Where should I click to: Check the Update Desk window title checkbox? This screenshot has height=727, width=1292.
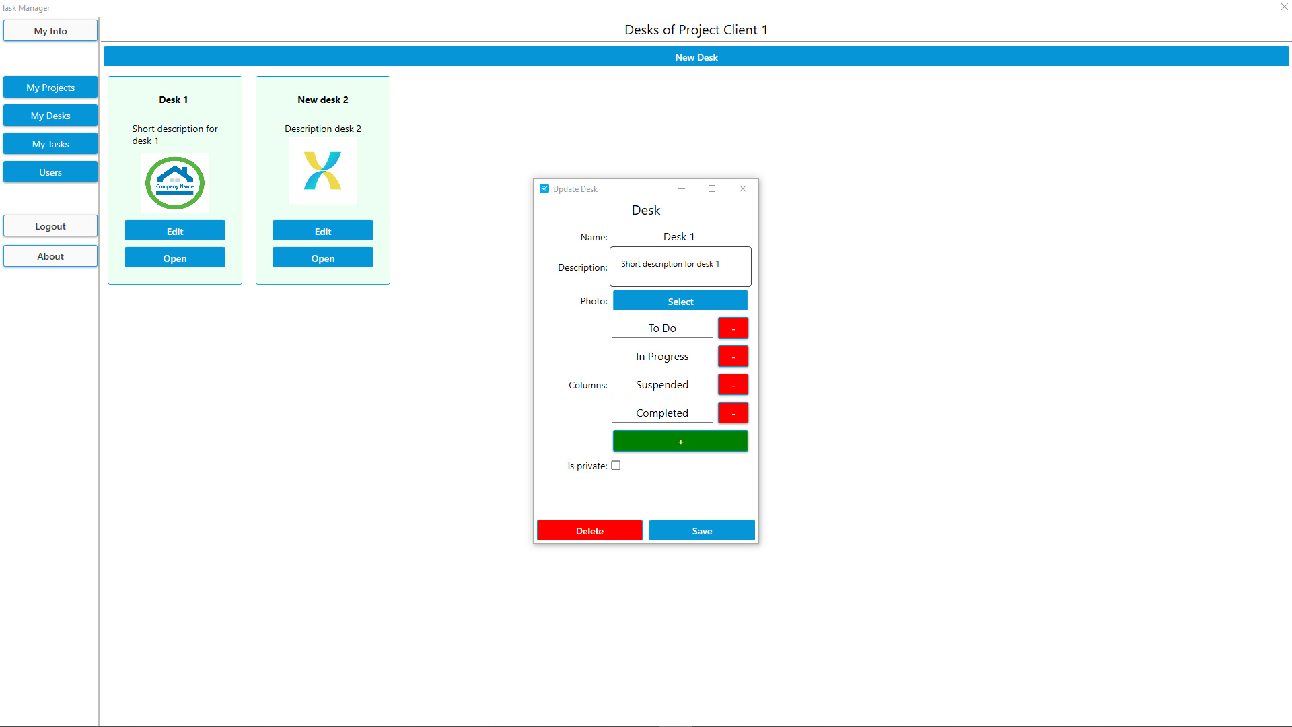tap(545, 188)
